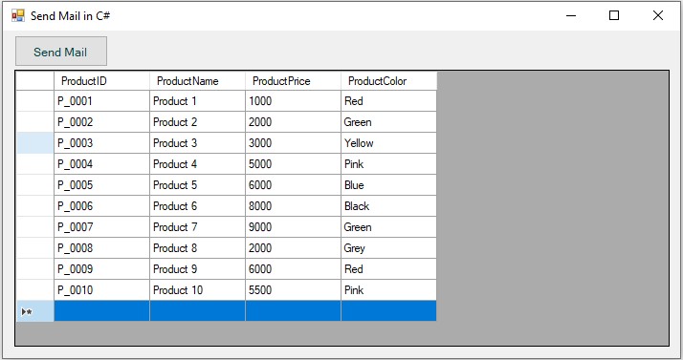The image size is (683, 360).
Task: Select the Product 7 name cell
Action: point(198,227)
